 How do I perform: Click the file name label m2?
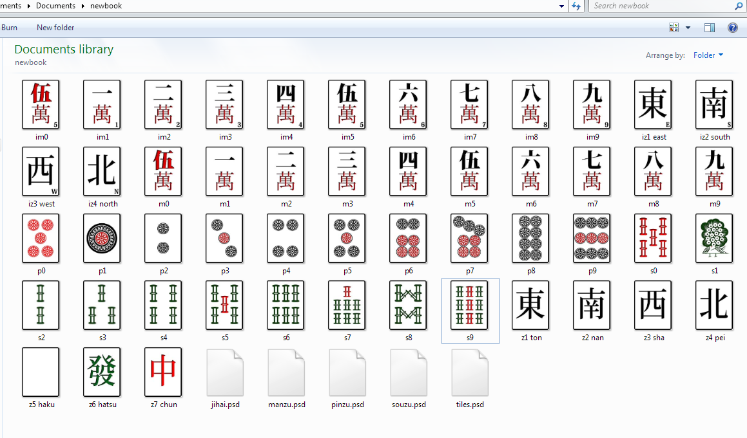[286, 203]
